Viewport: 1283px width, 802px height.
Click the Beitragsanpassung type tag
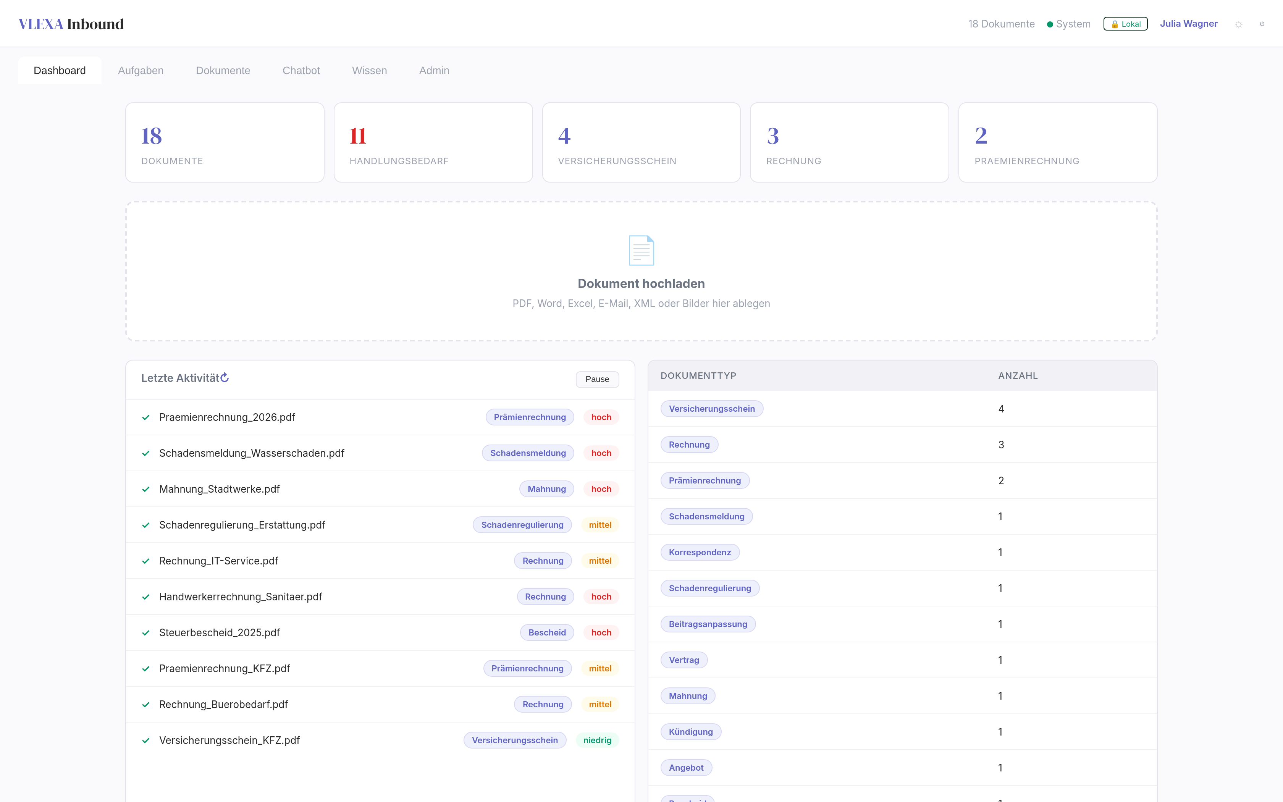coord(708,624)
